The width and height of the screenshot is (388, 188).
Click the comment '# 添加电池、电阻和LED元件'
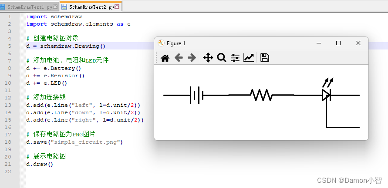point(67,60)
